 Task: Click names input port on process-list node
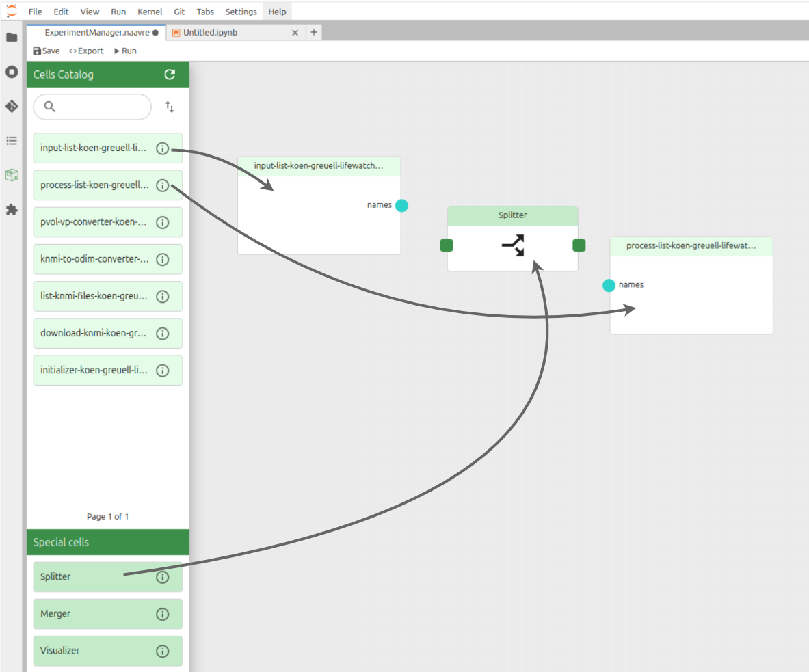pyautogui.click(x=609, y=285)
